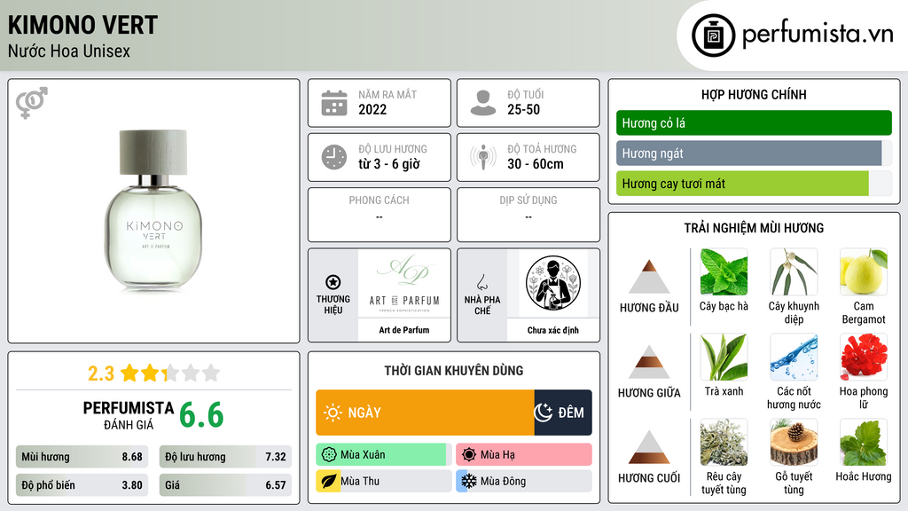
Task: Click the Hương Cuối pyramid icon
Action: [649, 447]
